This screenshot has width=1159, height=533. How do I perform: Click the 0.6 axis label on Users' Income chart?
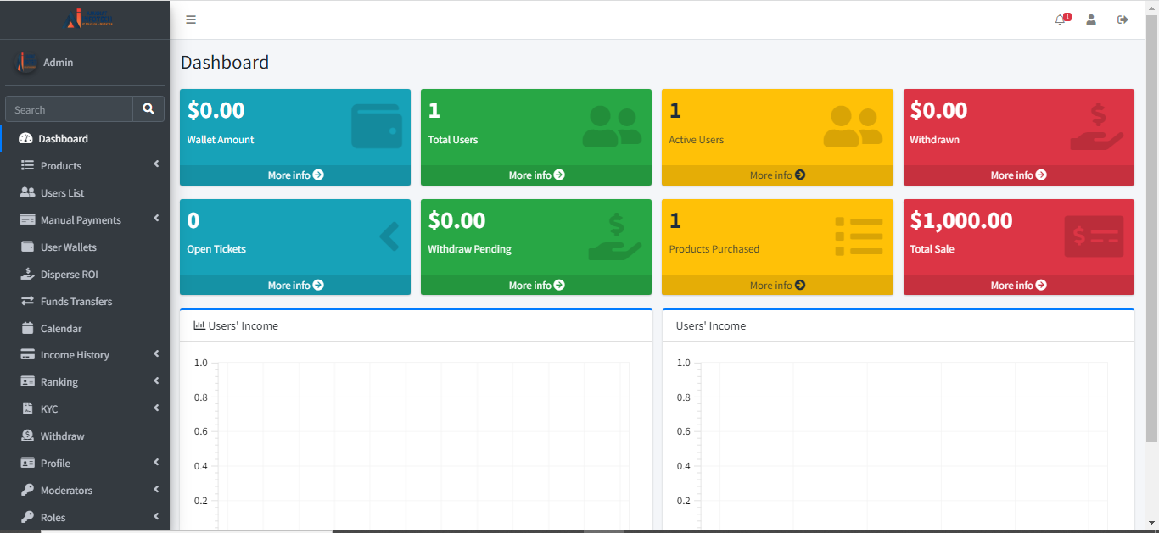200,430
